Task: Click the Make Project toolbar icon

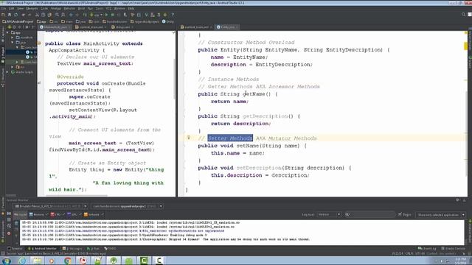Action: tap(85, 15)
